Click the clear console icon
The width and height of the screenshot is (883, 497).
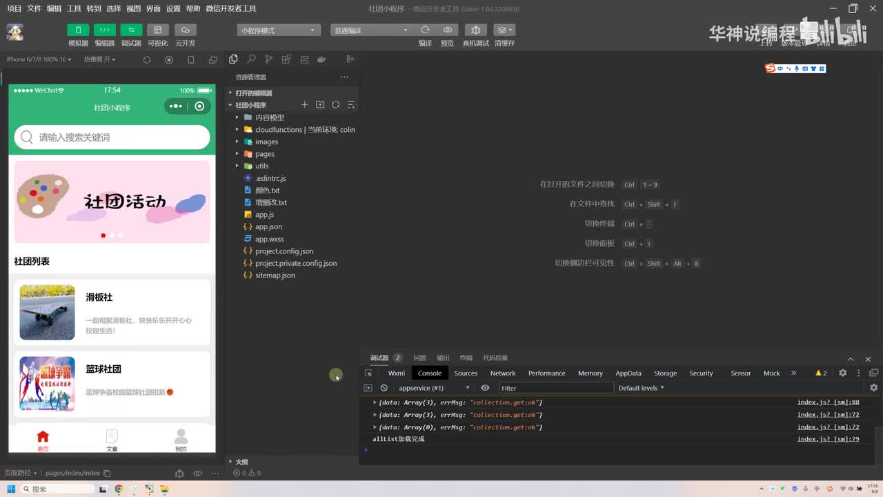pyautogui.click(x=384, y=388)
